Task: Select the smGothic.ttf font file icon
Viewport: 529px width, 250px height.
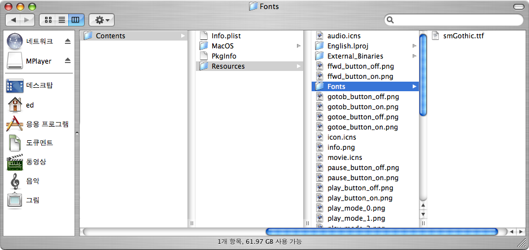Action: (435, 35)
